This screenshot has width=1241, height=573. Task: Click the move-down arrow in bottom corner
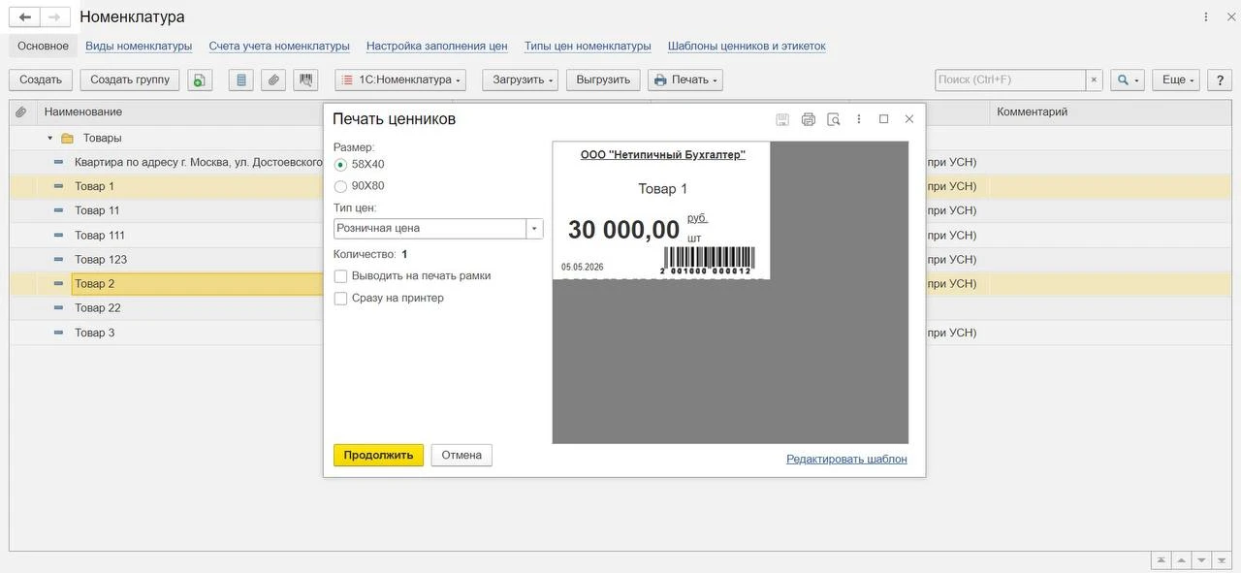(x=1202, y=560)
